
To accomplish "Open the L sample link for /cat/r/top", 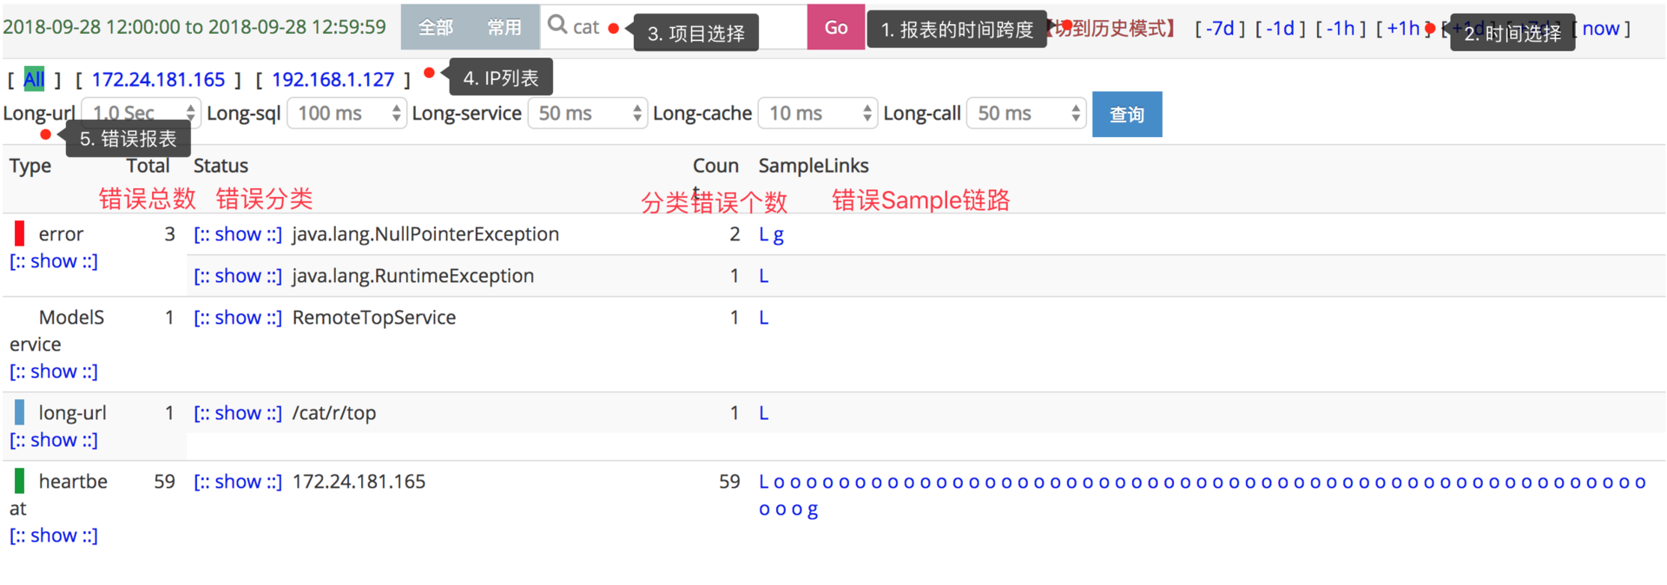I will (x=764, y=413).
